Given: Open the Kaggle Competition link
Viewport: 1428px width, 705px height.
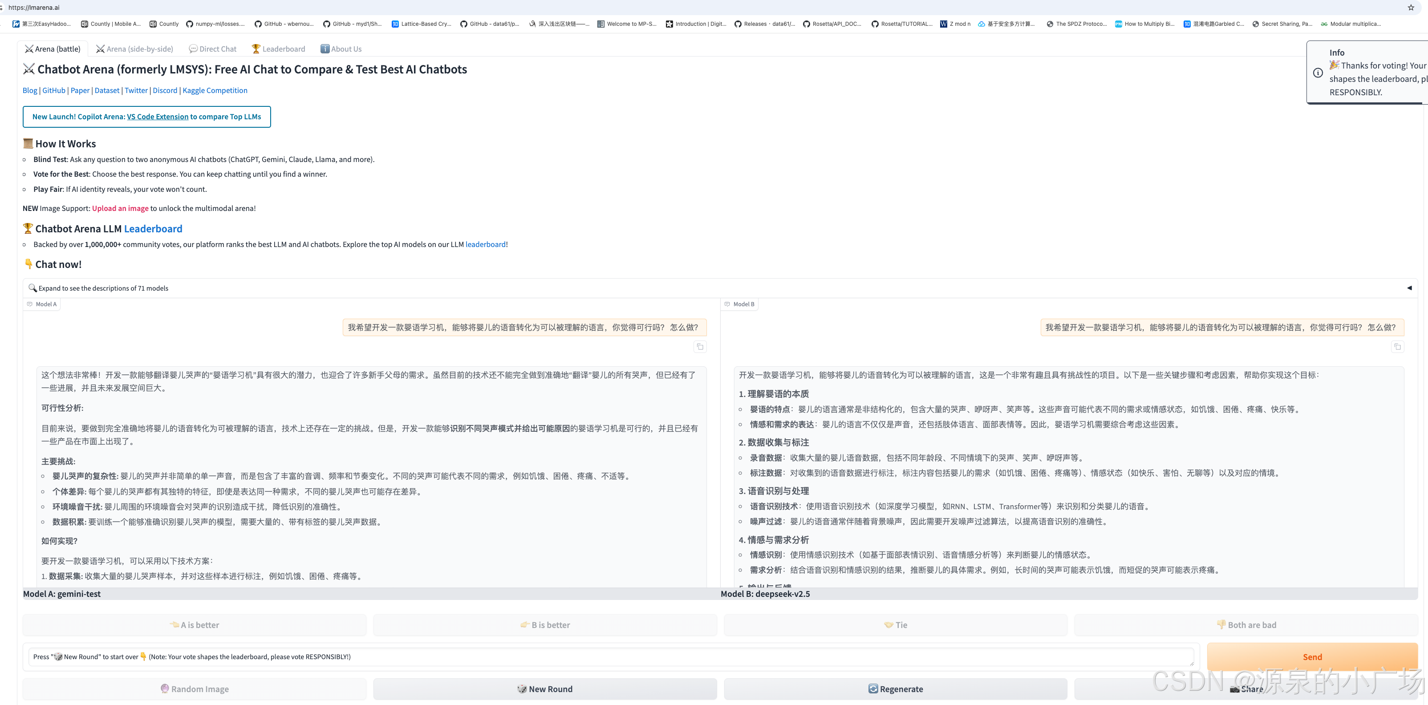Looking at the screenshot, I should (215, 90).
